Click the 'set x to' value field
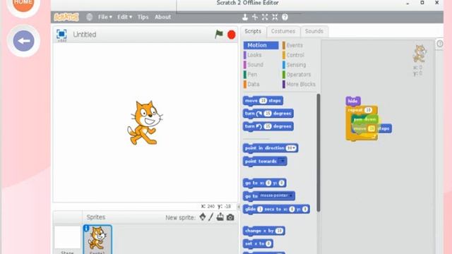Image resolution: width=452 pixels, height=254 pixels. pyautogui.click(x=268, y=243)
